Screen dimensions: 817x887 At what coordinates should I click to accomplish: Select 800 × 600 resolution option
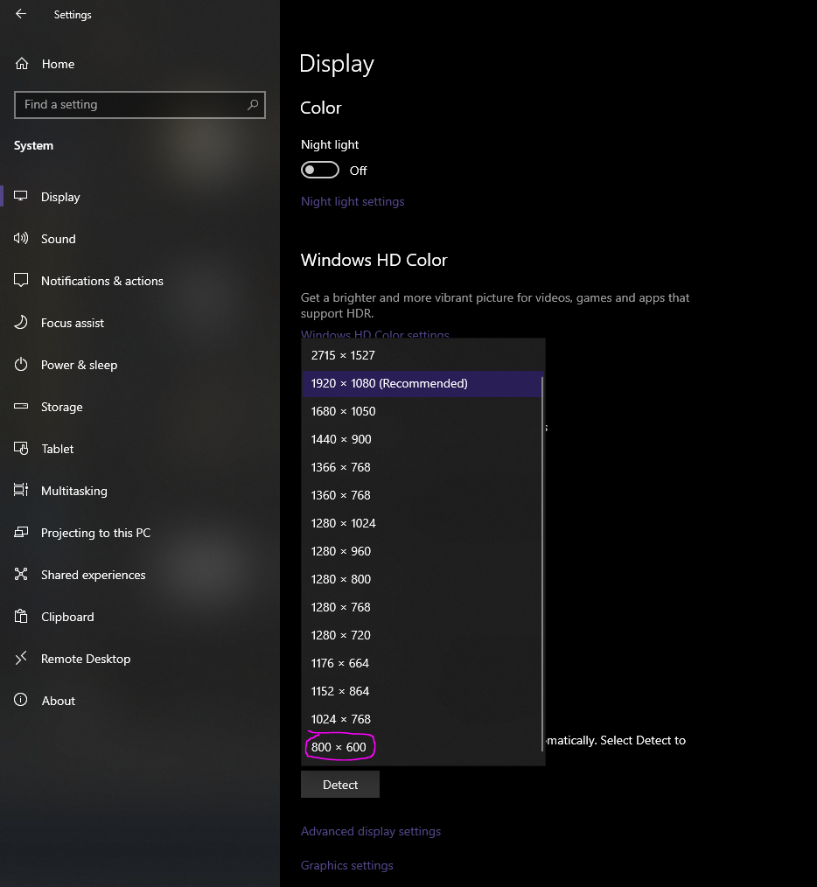point(339,747)
